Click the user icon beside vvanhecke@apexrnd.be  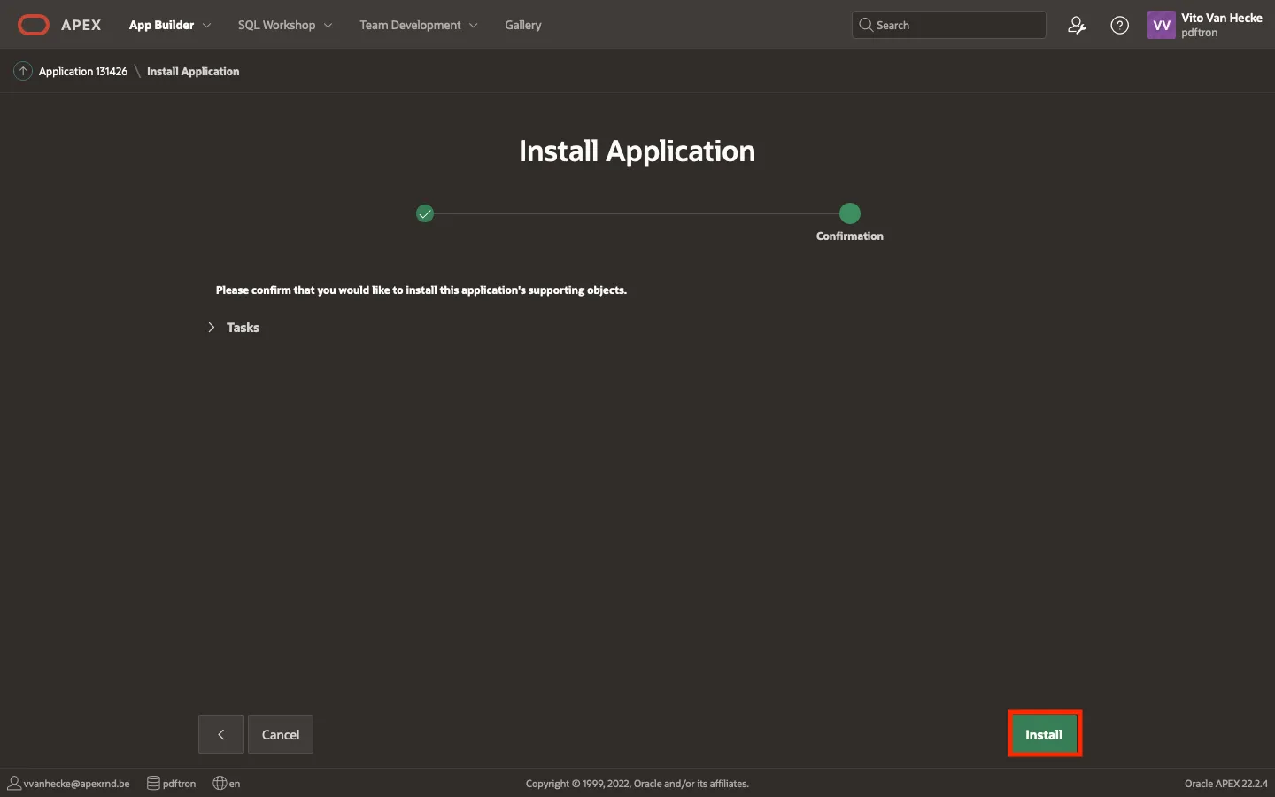(14, 783)
